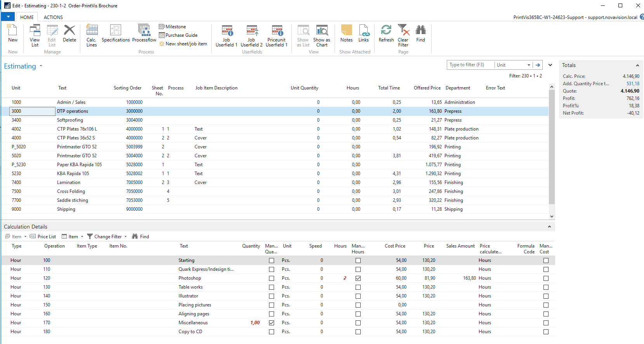
Task: Click the Find binoculars in ribbon
Action: coord(421,30)
